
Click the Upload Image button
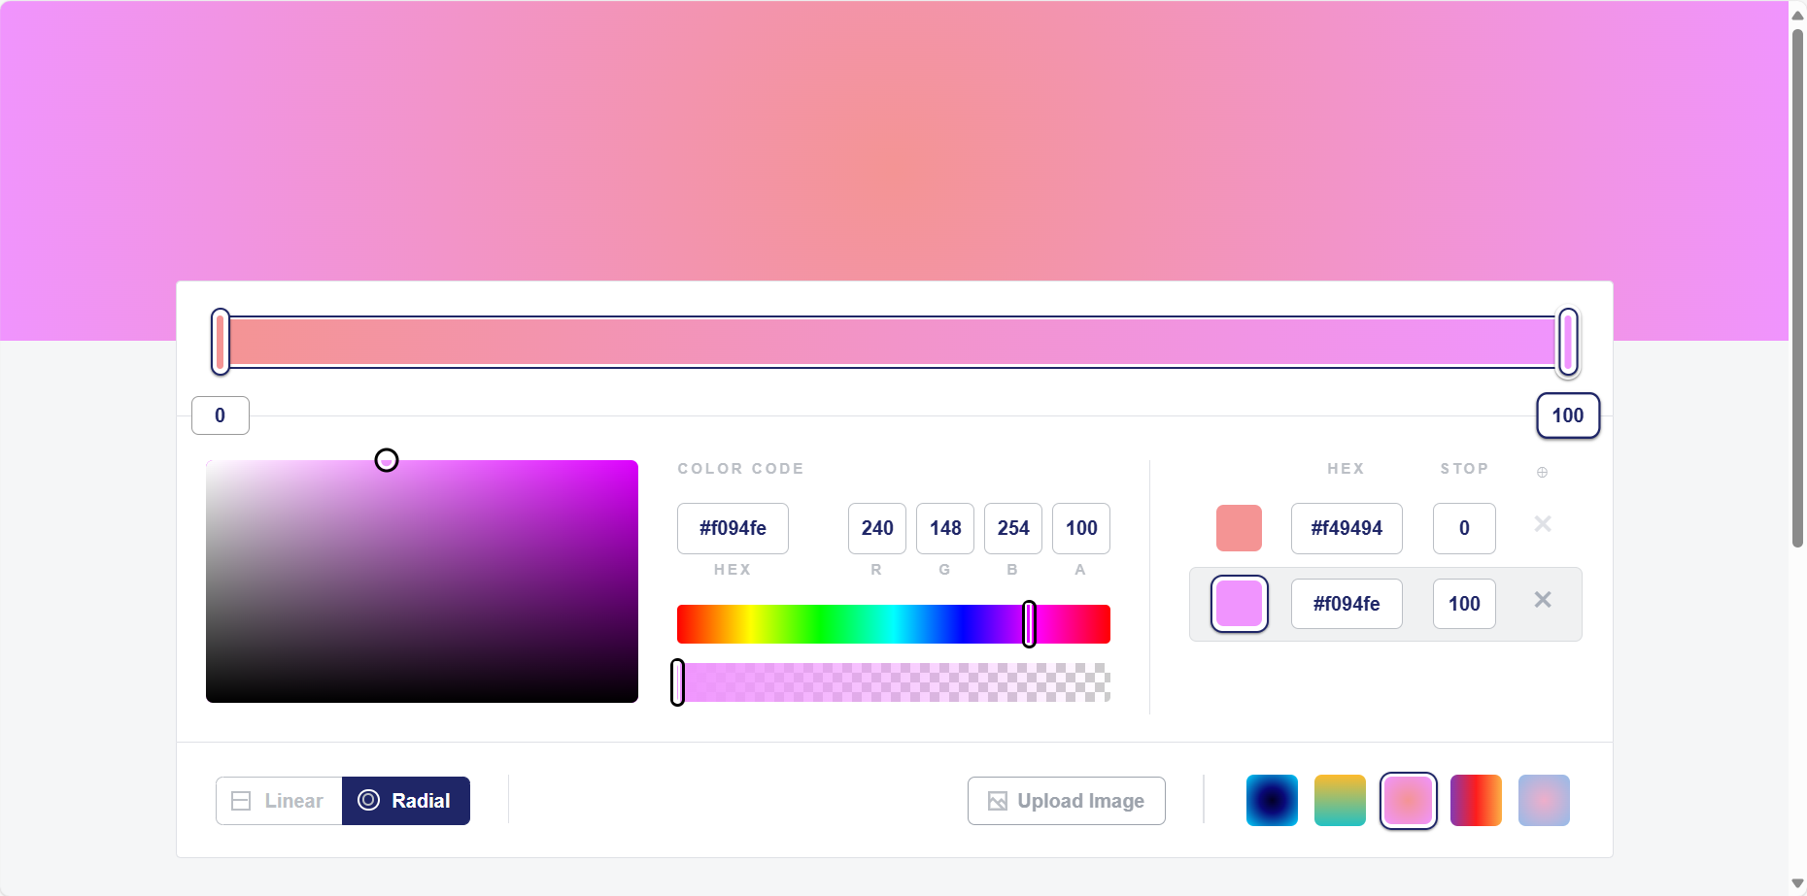[1067, 801]
